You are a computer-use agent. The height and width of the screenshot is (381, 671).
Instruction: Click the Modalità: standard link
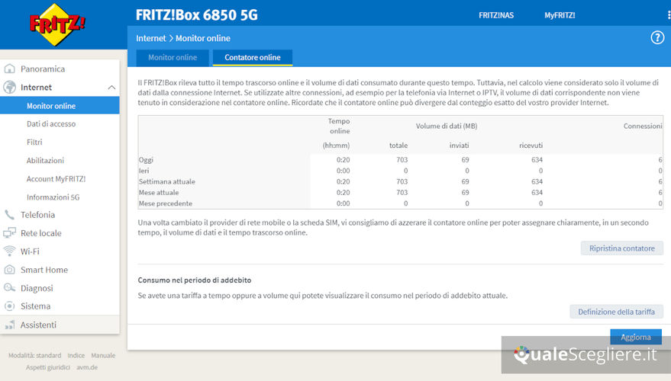click(x=34, y=355)
